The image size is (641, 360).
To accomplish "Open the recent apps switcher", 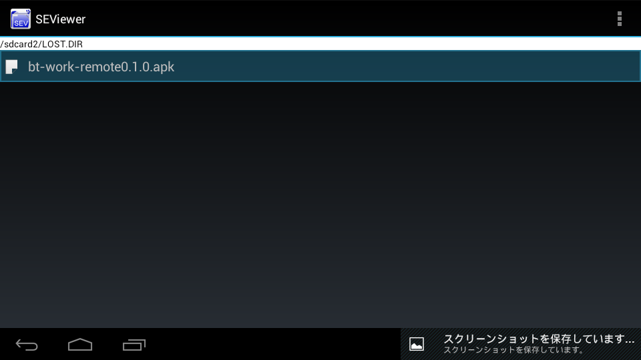I will (x=134, y=345).
